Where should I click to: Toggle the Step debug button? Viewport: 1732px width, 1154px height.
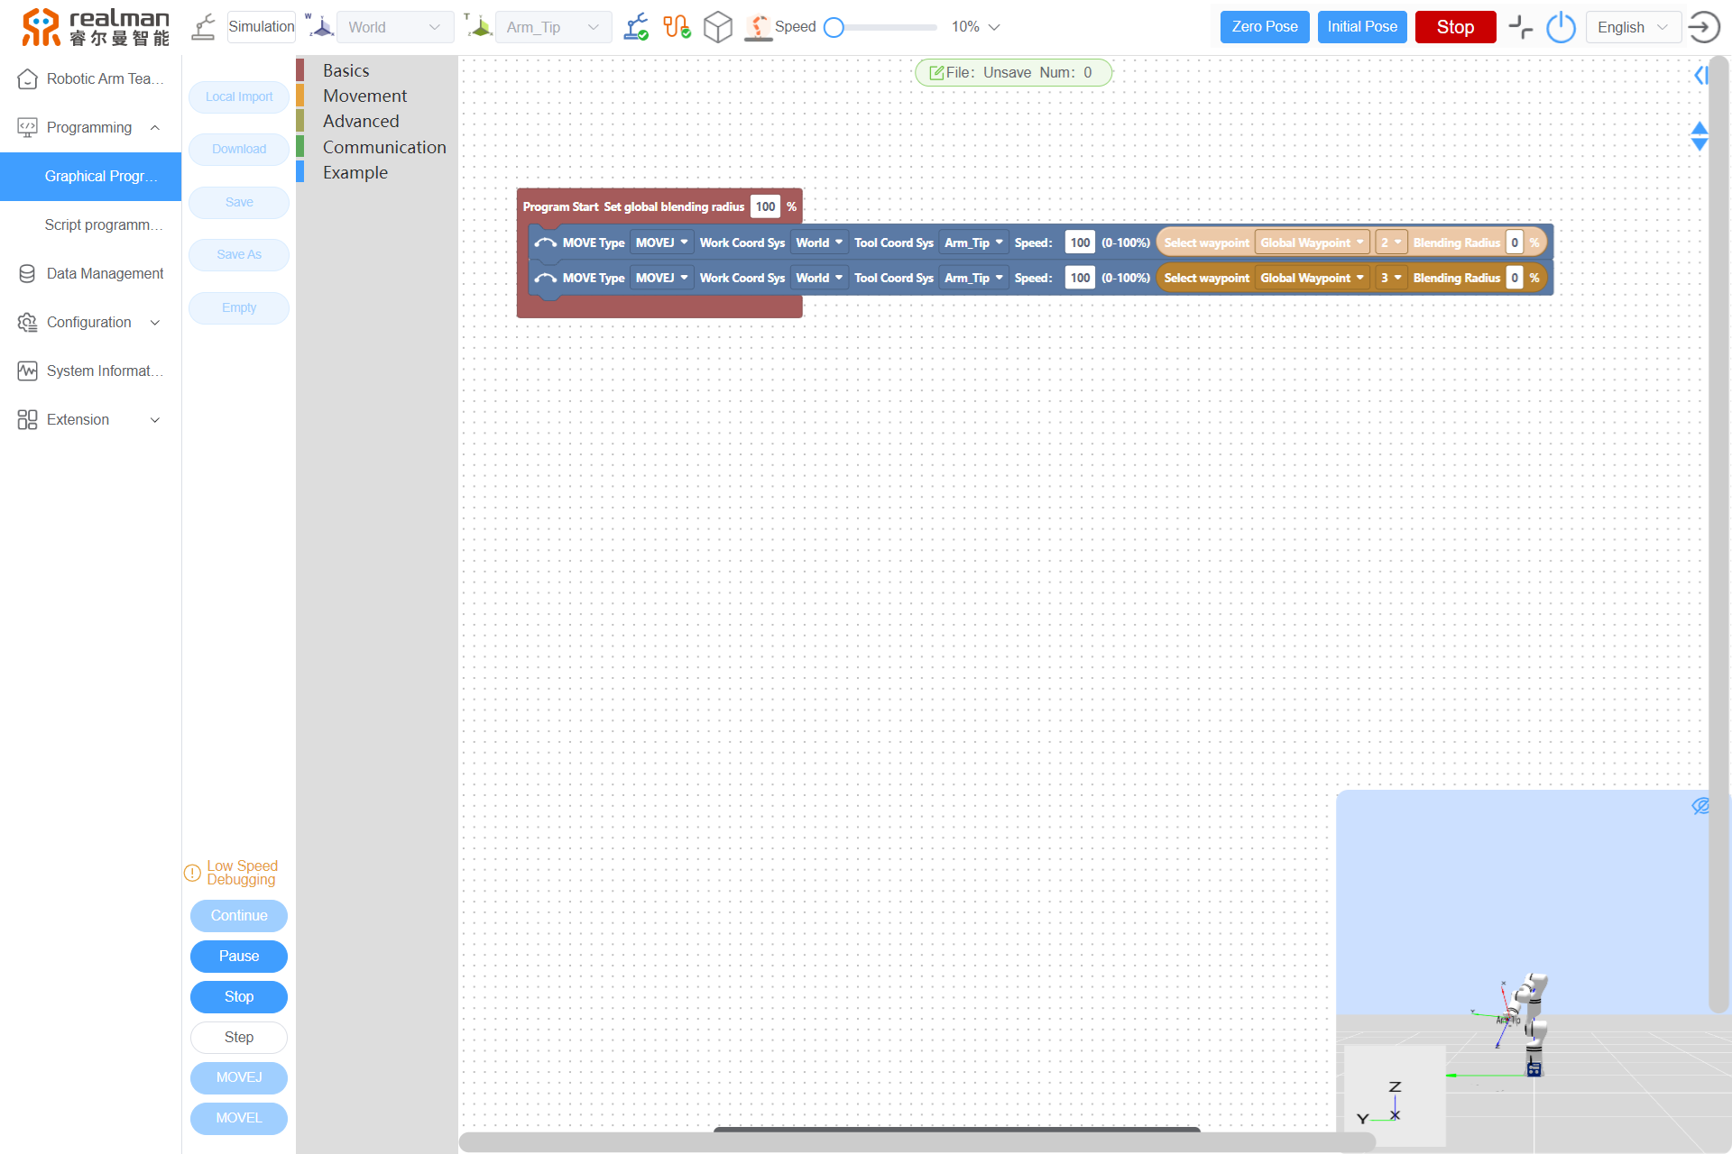click(238, 1038)
